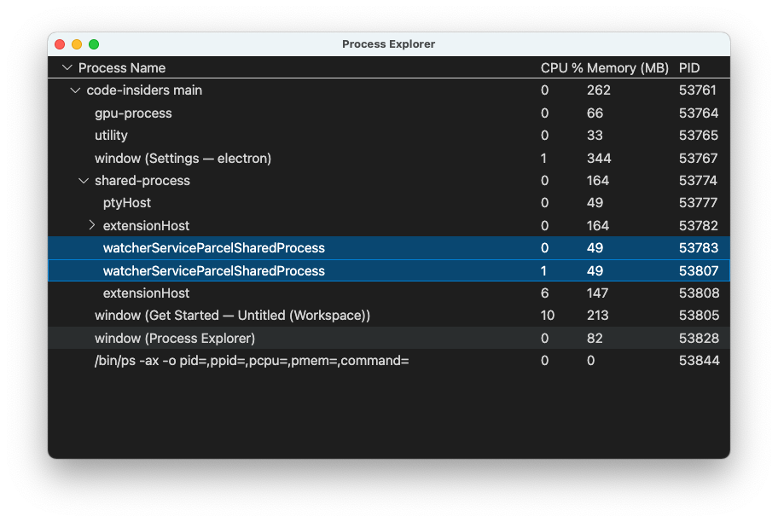Viewport: 778px width, 522px height.
Task: Click the Memory (MB) column header
Action: pyautogui.click(x=627, y=68)
